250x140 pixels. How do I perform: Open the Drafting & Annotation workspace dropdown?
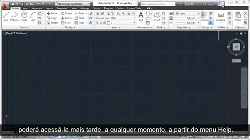coord(73,4)
